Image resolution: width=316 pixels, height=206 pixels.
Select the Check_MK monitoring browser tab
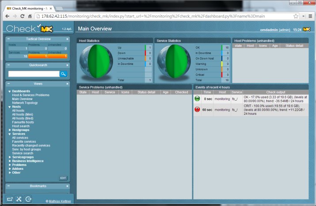pyautogui.click(x=28, y=8)
